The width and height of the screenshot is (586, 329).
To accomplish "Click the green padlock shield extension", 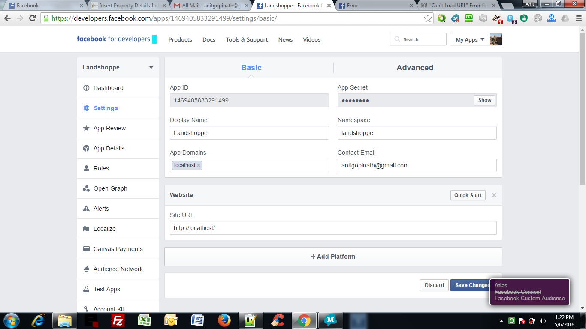I will click(524, 18).
